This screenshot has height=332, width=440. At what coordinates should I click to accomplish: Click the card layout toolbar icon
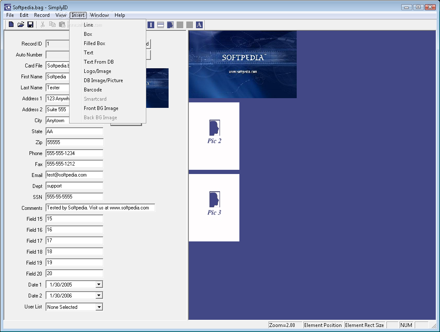tap(161, 25)
